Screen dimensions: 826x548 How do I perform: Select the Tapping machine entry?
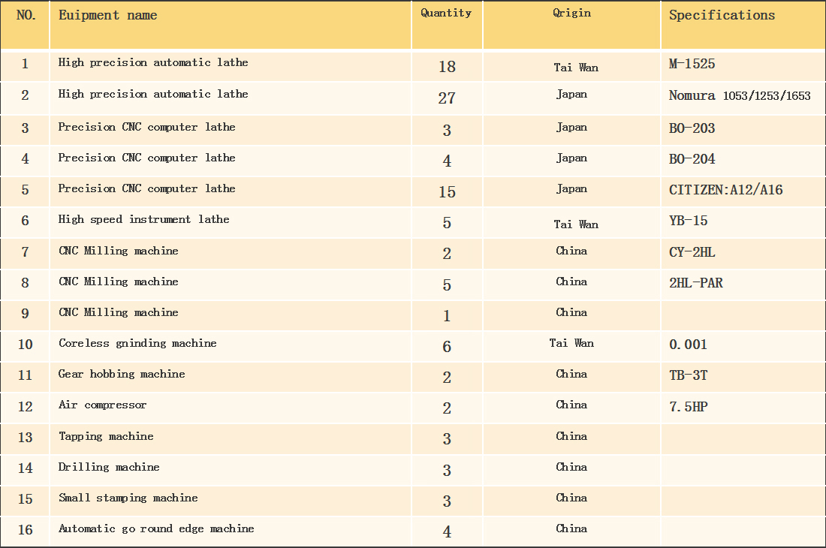(x=106, y=436)
